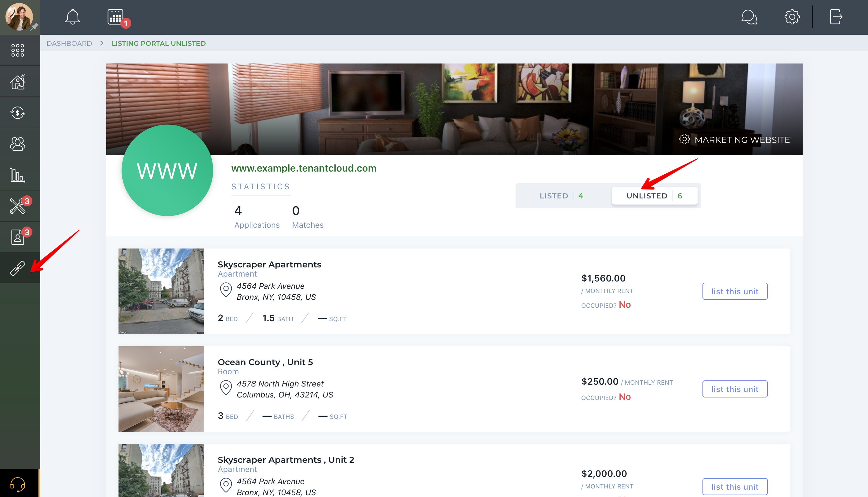Click 'Bronx, NY, 10458, US' in first listing
Image resolution: width=868 pixels, height=497 pixels.
pos(276,297)
